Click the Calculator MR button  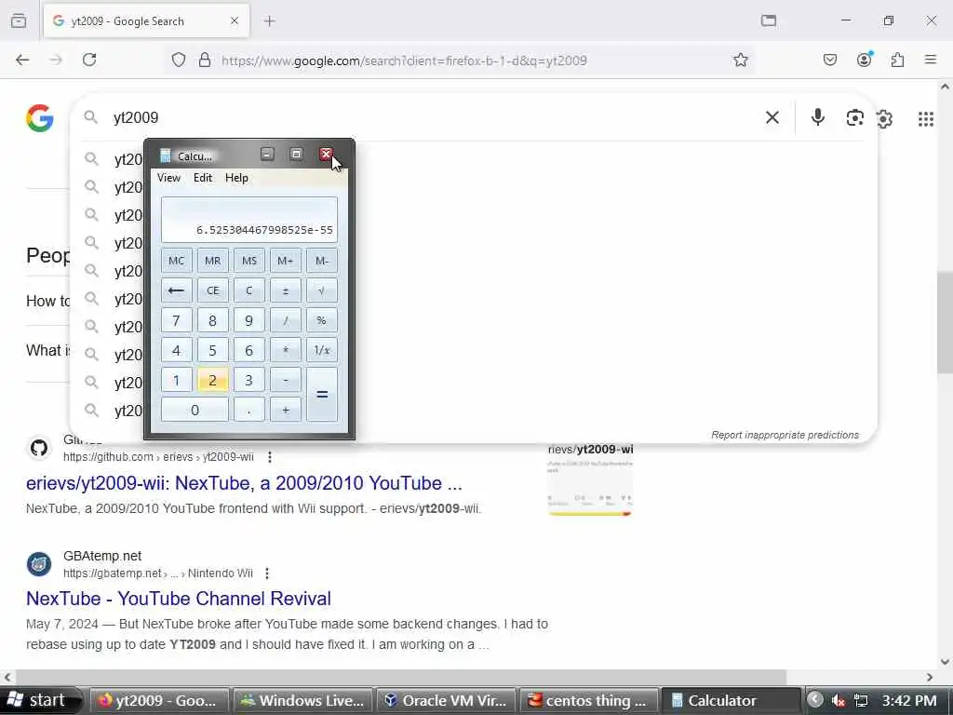pos(213,261)
